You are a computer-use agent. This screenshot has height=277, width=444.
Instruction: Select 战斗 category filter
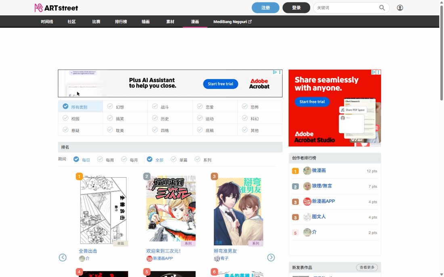click(170, 107)
